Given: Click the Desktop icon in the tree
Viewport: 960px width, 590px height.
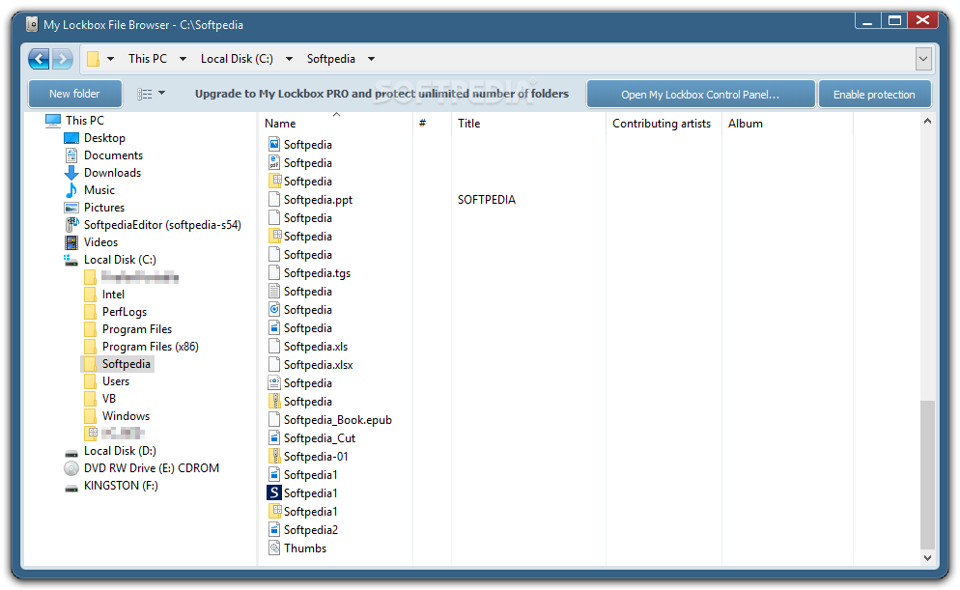Looking at the screenshot, I should 71,138.
